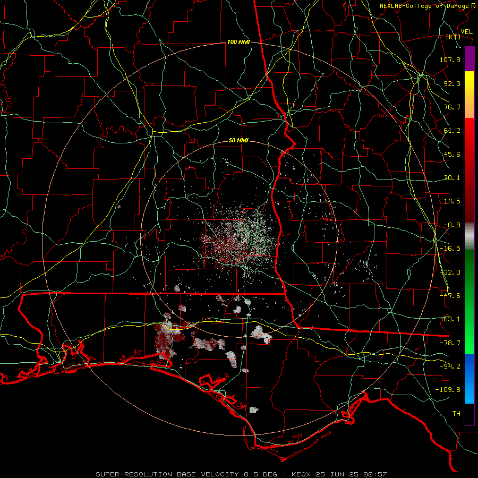Click the Super-Resolution Base Velocity caption

click(241, 474)
